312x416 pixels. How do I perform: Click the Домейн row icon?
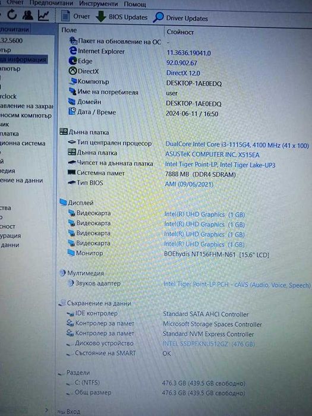pos(72,102)
